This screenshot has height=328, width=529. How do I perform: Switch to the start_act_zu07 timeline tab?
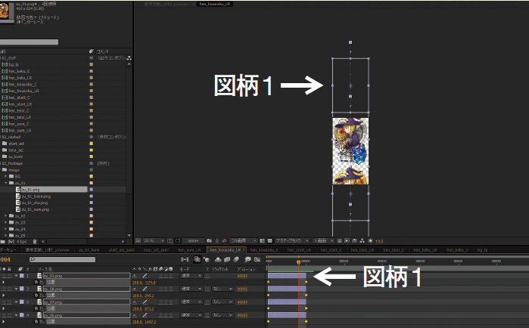pyautogui.click(x=121, y=250)
